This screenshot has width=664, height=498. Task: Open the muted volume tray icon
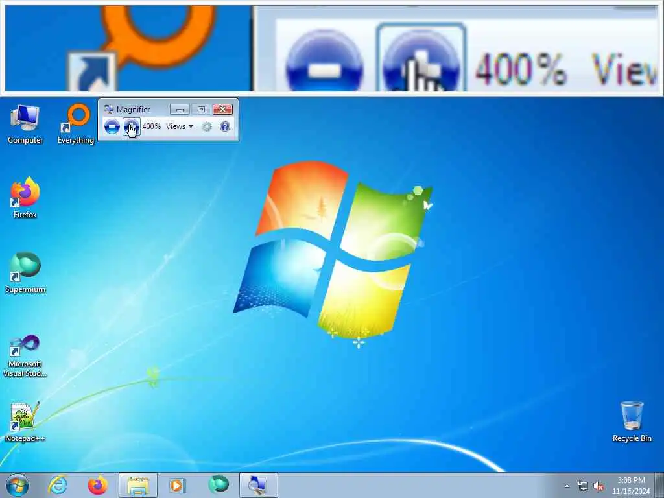pyautogui.click(x=599, y=486)
